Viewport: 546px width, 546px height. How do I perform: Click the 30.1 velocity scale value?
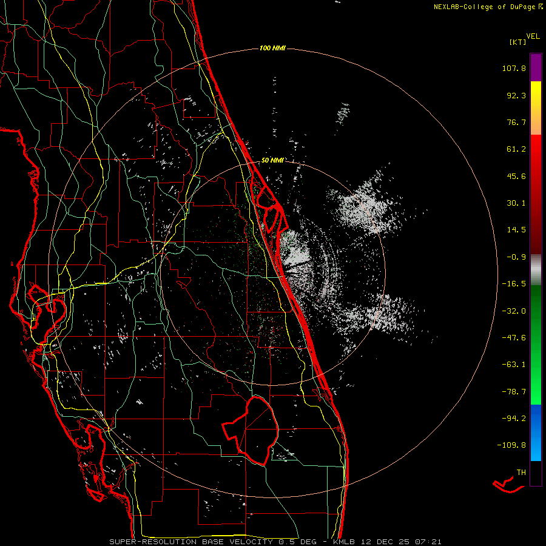(x=516, y=203)
